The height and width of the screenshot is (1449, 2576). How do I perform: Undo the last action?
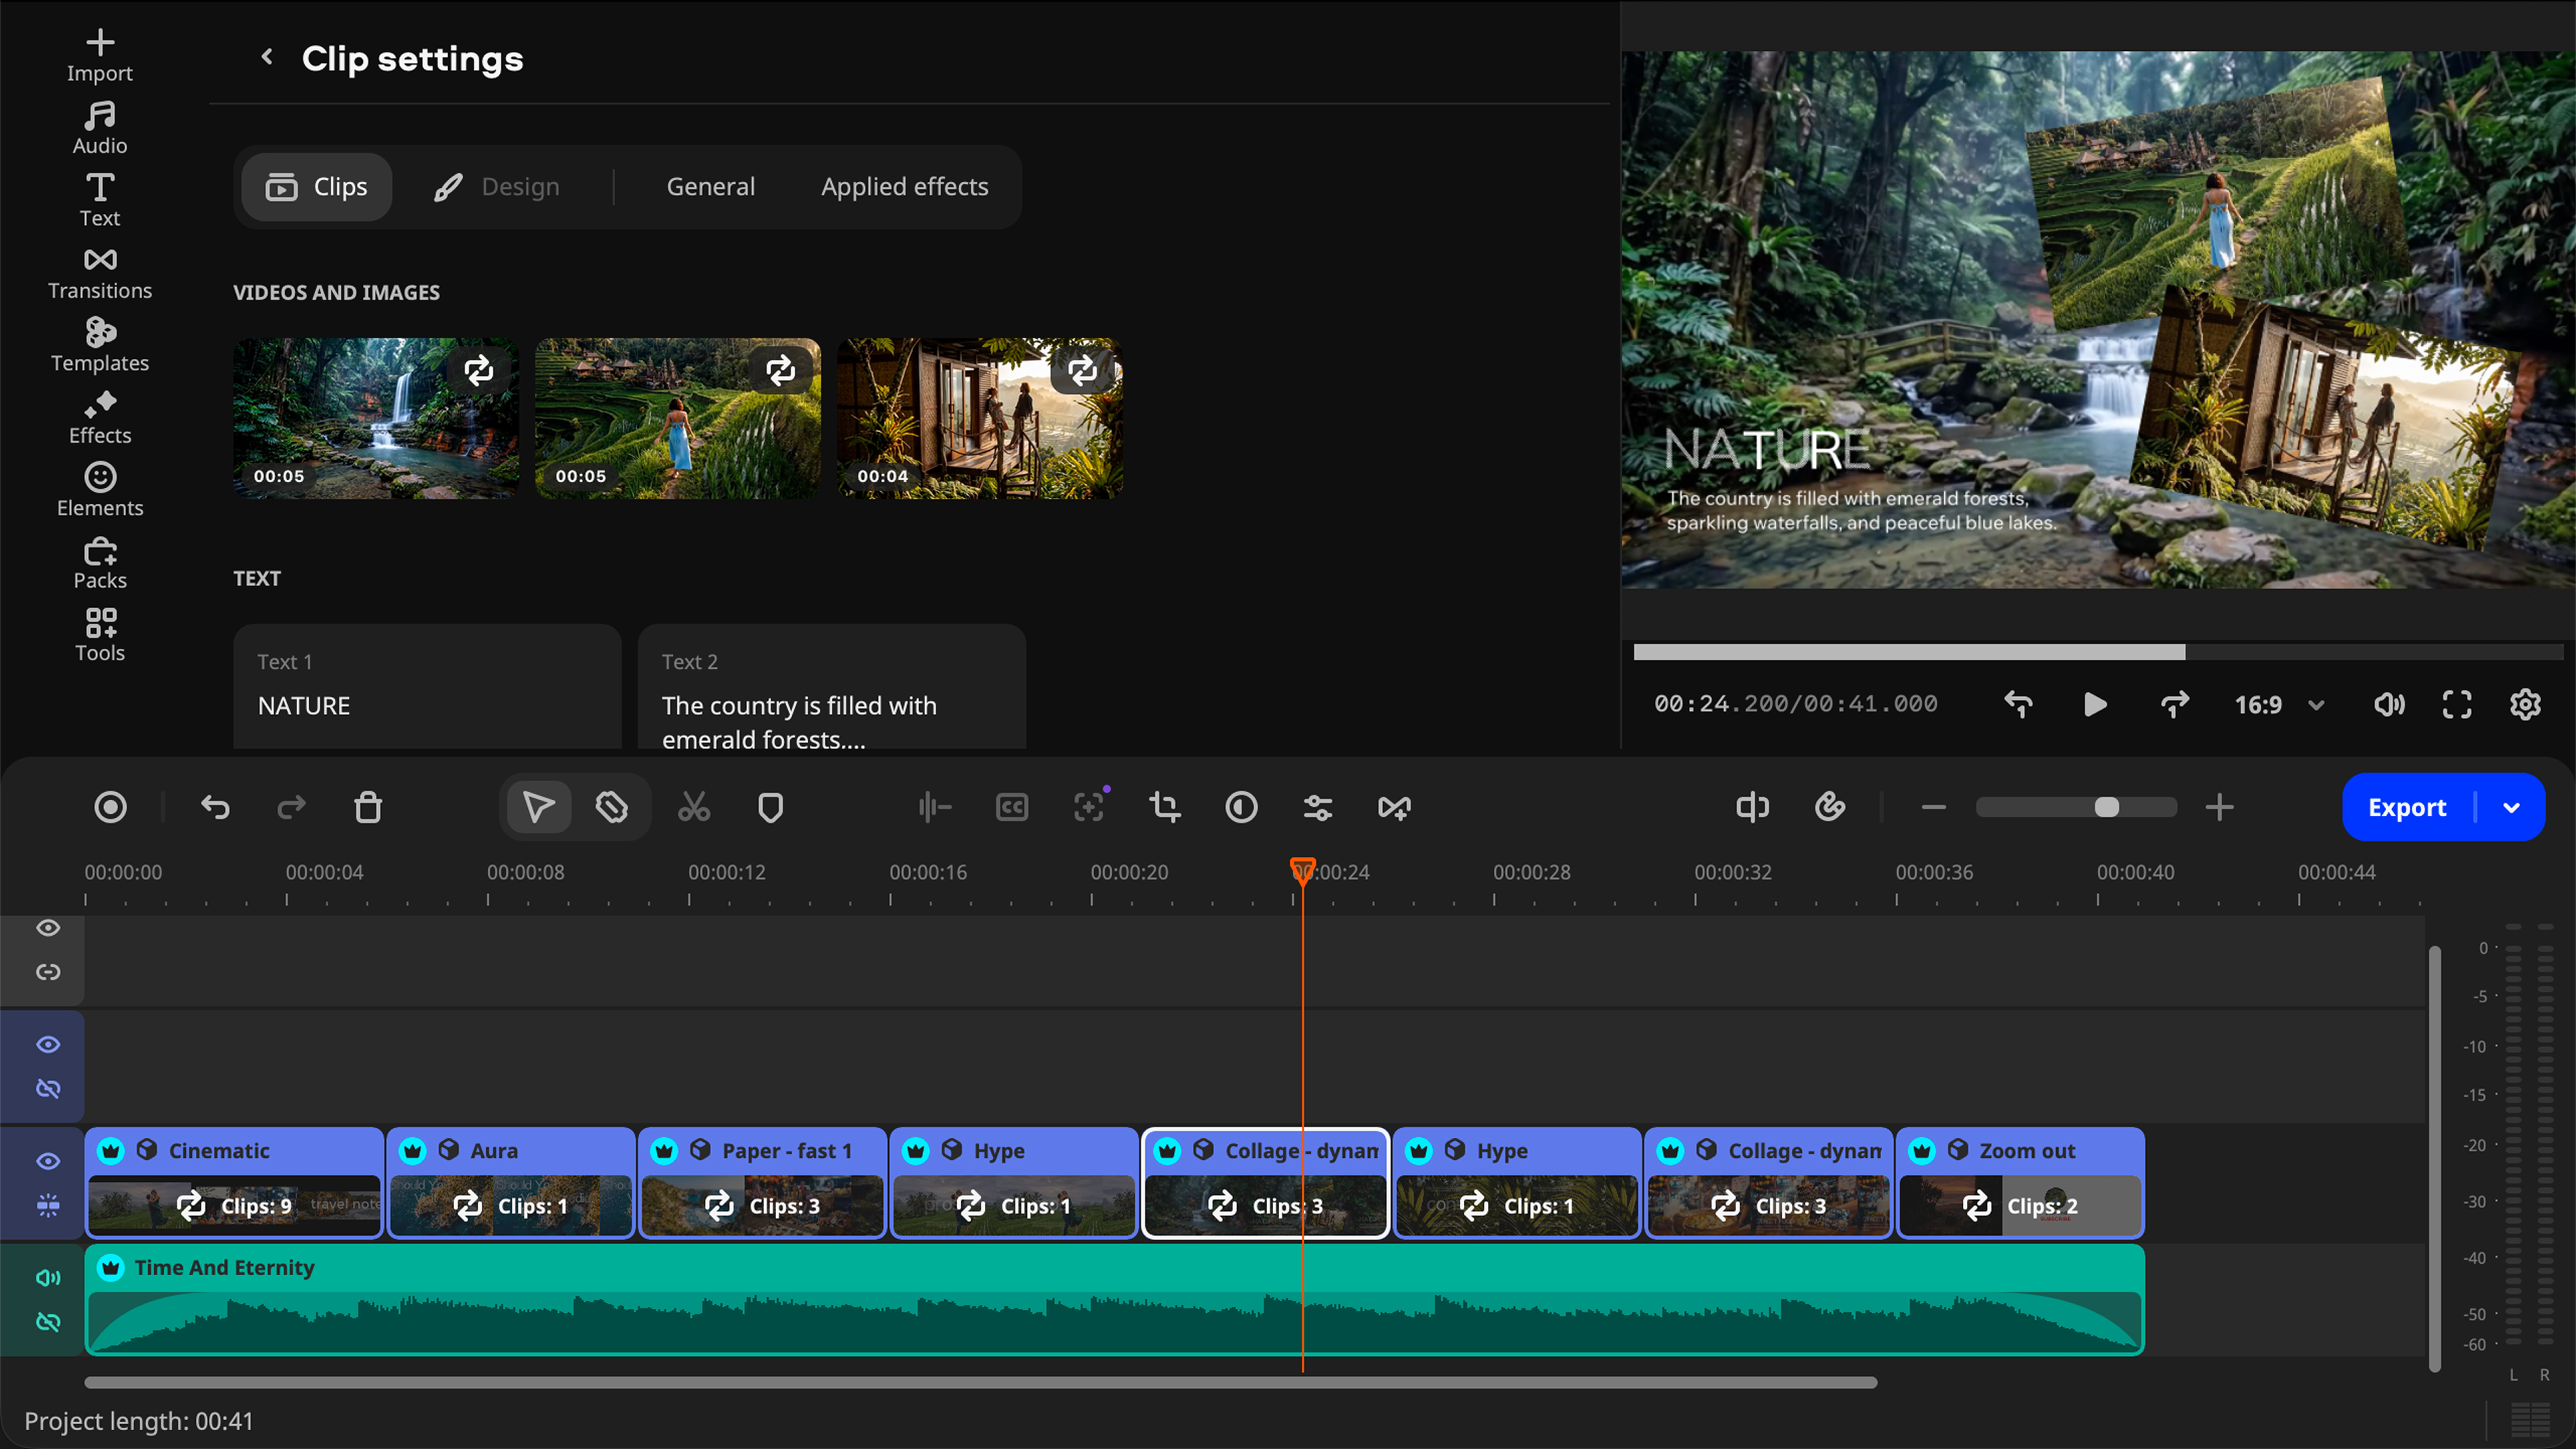click(215, 807)
